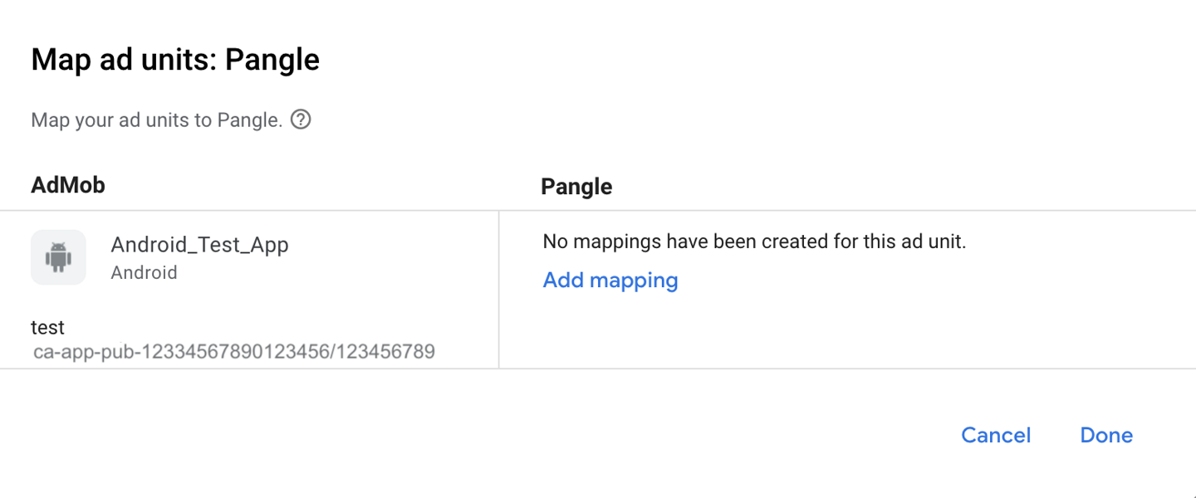Viewport: 1196px width, 498px height.
Task: Click Done to save the mappings
Action: (x=1105, y=435)
